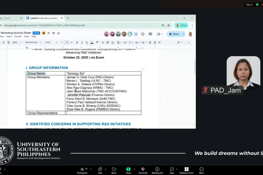Star this document
Image resolution: width=263 pixels, height=175 pixels.
coord(49,33)
